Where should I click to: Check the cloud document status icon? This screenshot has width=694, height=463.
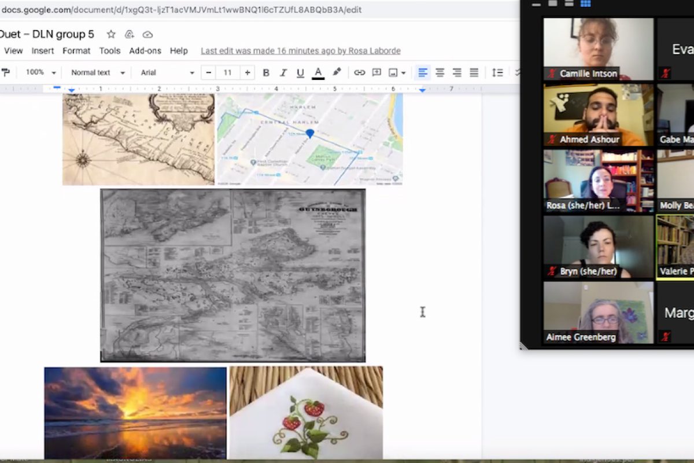tap(147, 34)
